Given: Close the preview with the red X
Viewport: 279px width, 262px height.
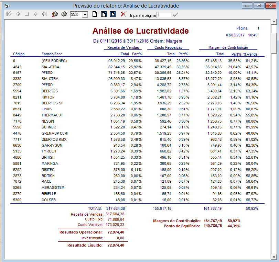Looking at the screenshot, I should tap(123, 14).
